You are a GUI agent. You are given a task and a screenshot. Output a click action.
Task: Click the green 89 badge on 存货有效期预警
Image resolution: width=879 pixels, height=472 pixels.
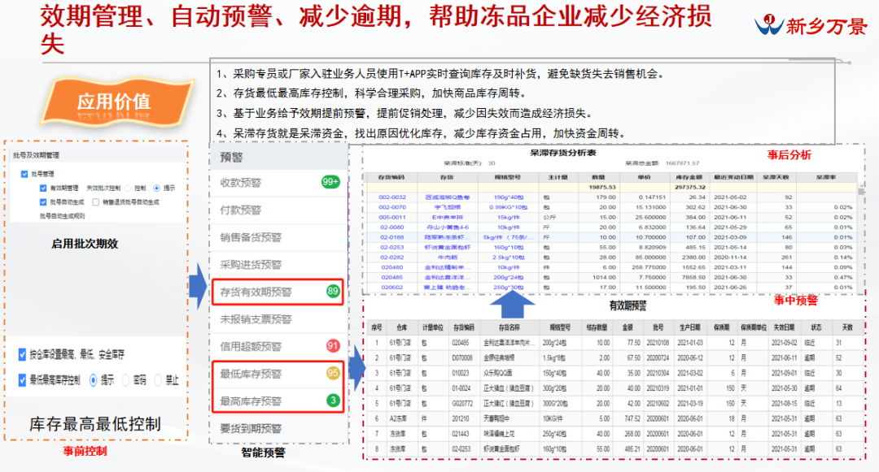332,291
